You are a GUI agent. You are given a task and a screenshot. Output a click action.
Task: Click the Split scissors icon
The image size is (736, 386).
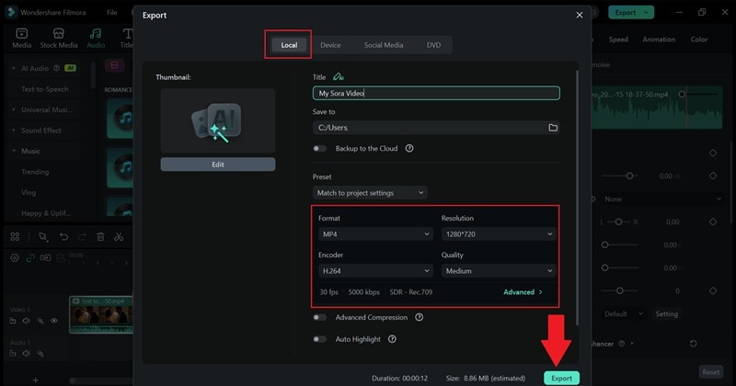coord(119,237)
